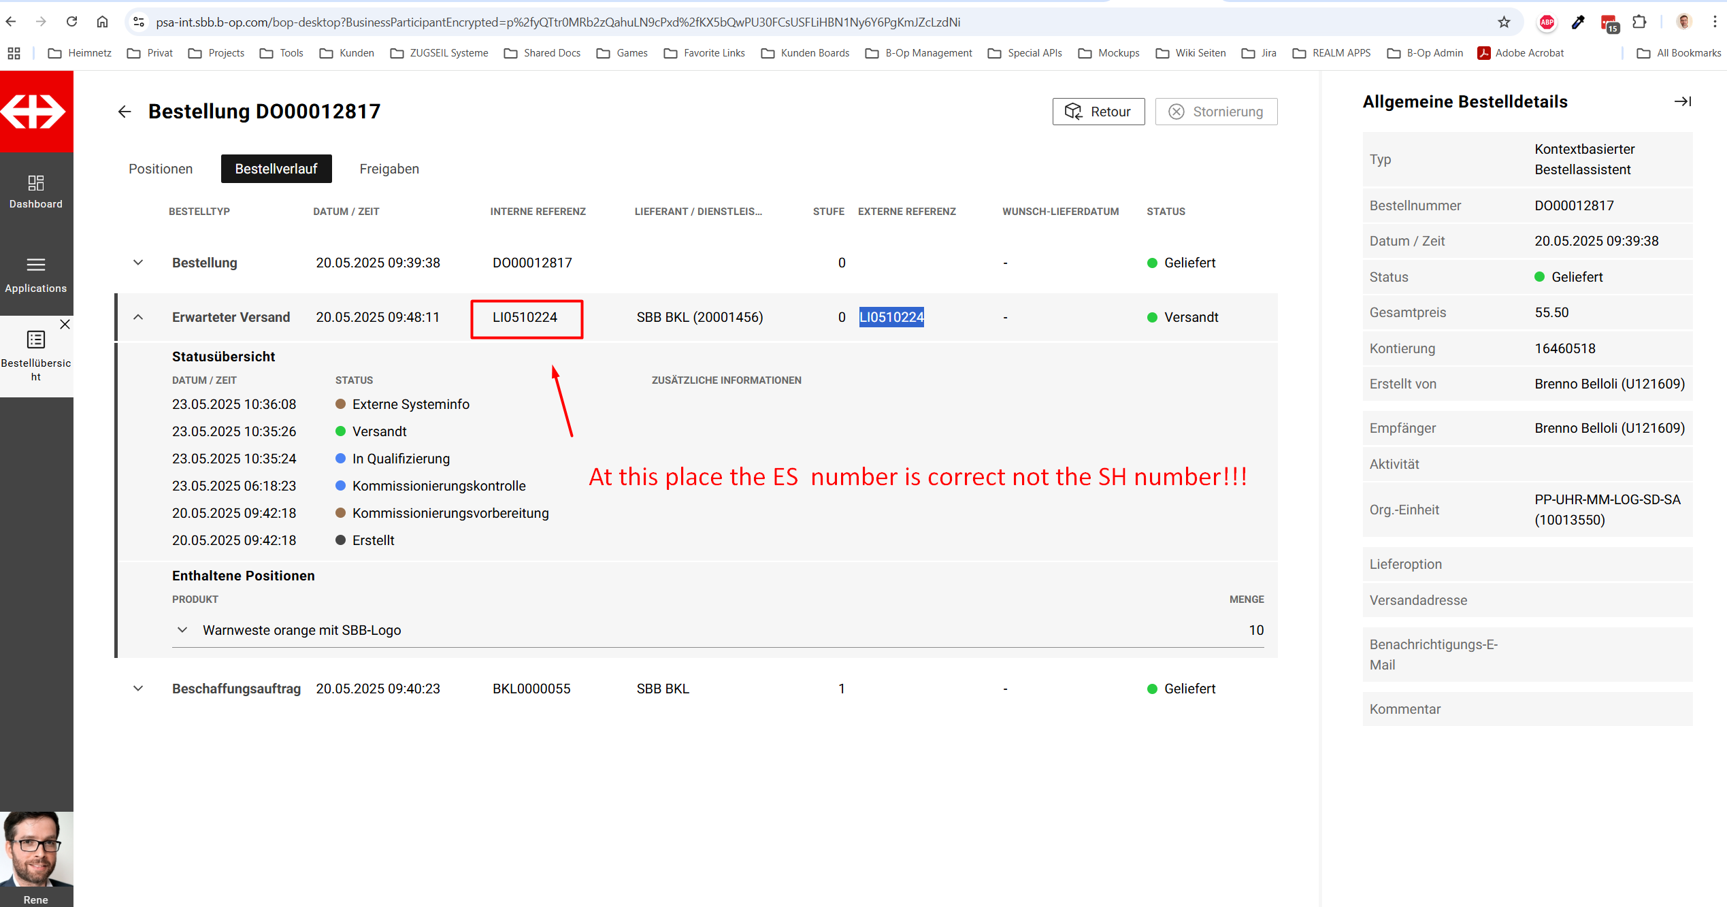The height and width of the screenshot is (907, 1727).
Task: Switch to the Positionen tab
Action: [x=161, y=169]
